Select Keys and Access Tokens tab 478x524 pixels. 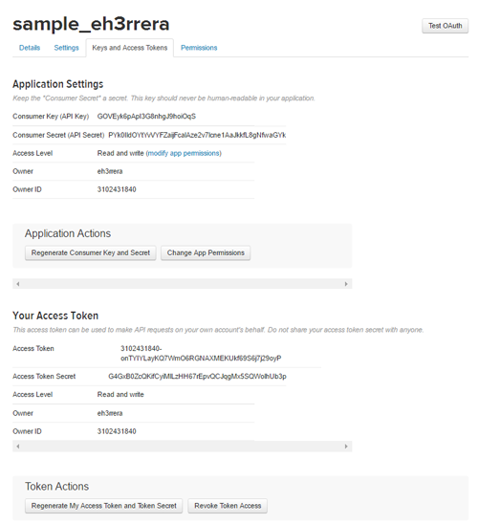tap(130, 48)
